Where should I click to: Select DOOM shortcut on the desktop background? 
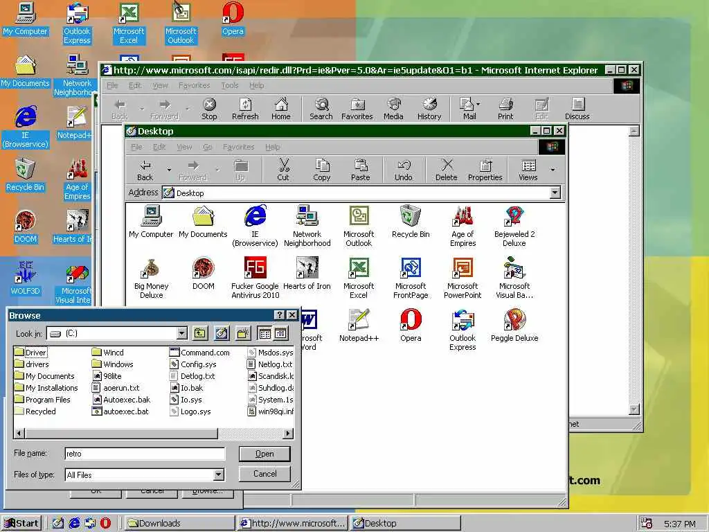pos(26,227)
